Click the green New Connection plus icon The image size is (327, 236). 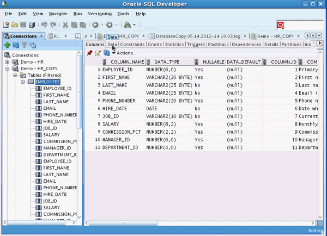point(7,45)
